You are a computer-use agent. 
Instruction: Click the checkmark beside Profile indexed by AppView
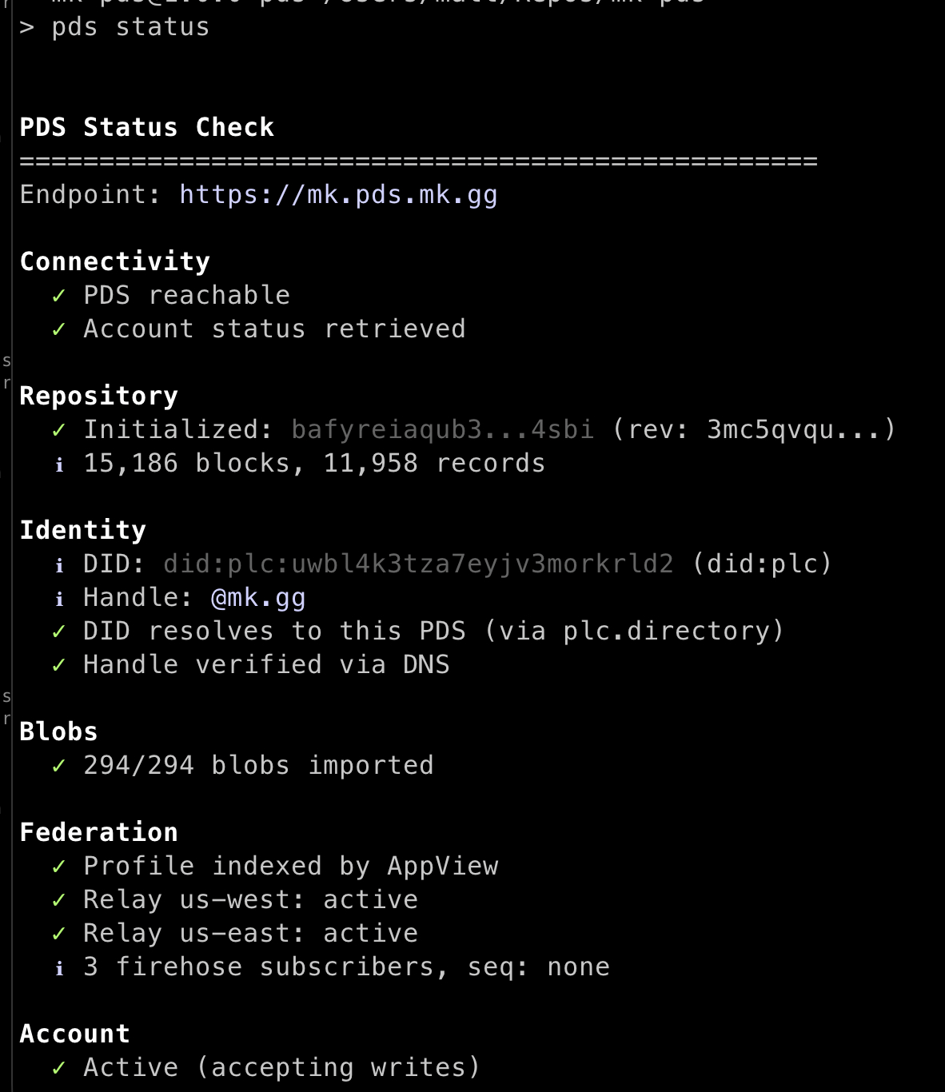(58, 867)
